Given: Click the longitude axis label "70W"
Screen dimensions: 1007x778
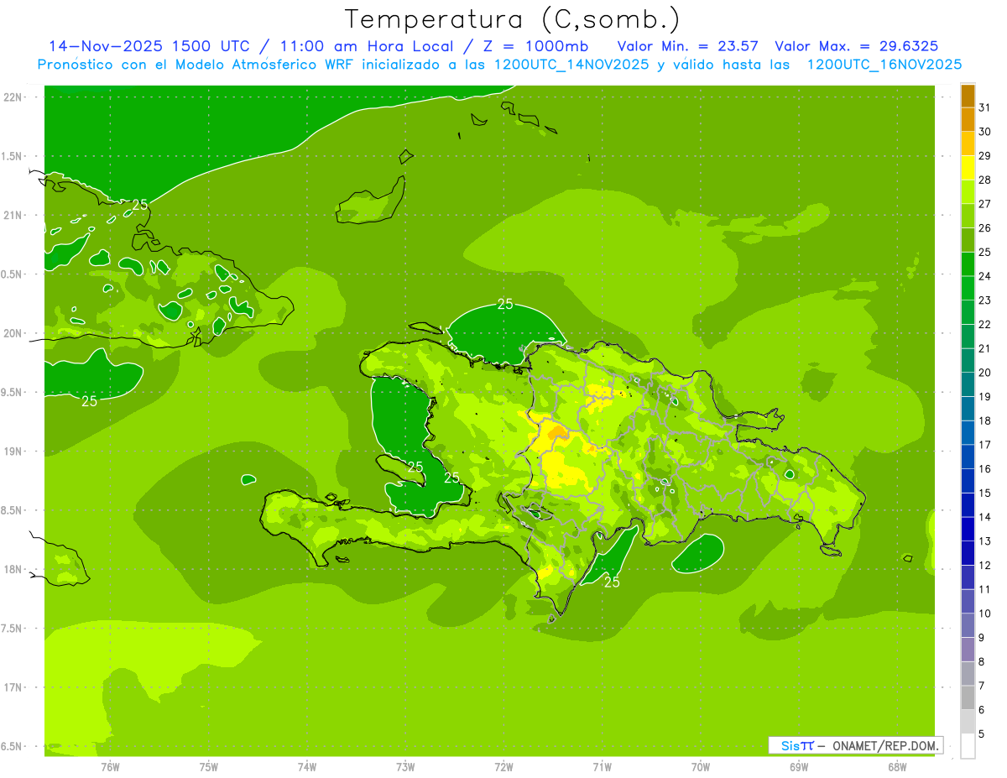Looking at the screenshot, I should 701,766.
